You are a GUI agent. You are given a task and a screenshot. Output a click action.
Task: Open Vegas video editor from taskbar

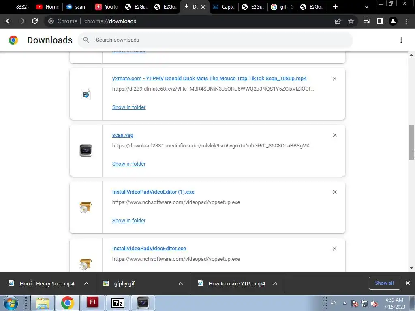pos(143,303)
